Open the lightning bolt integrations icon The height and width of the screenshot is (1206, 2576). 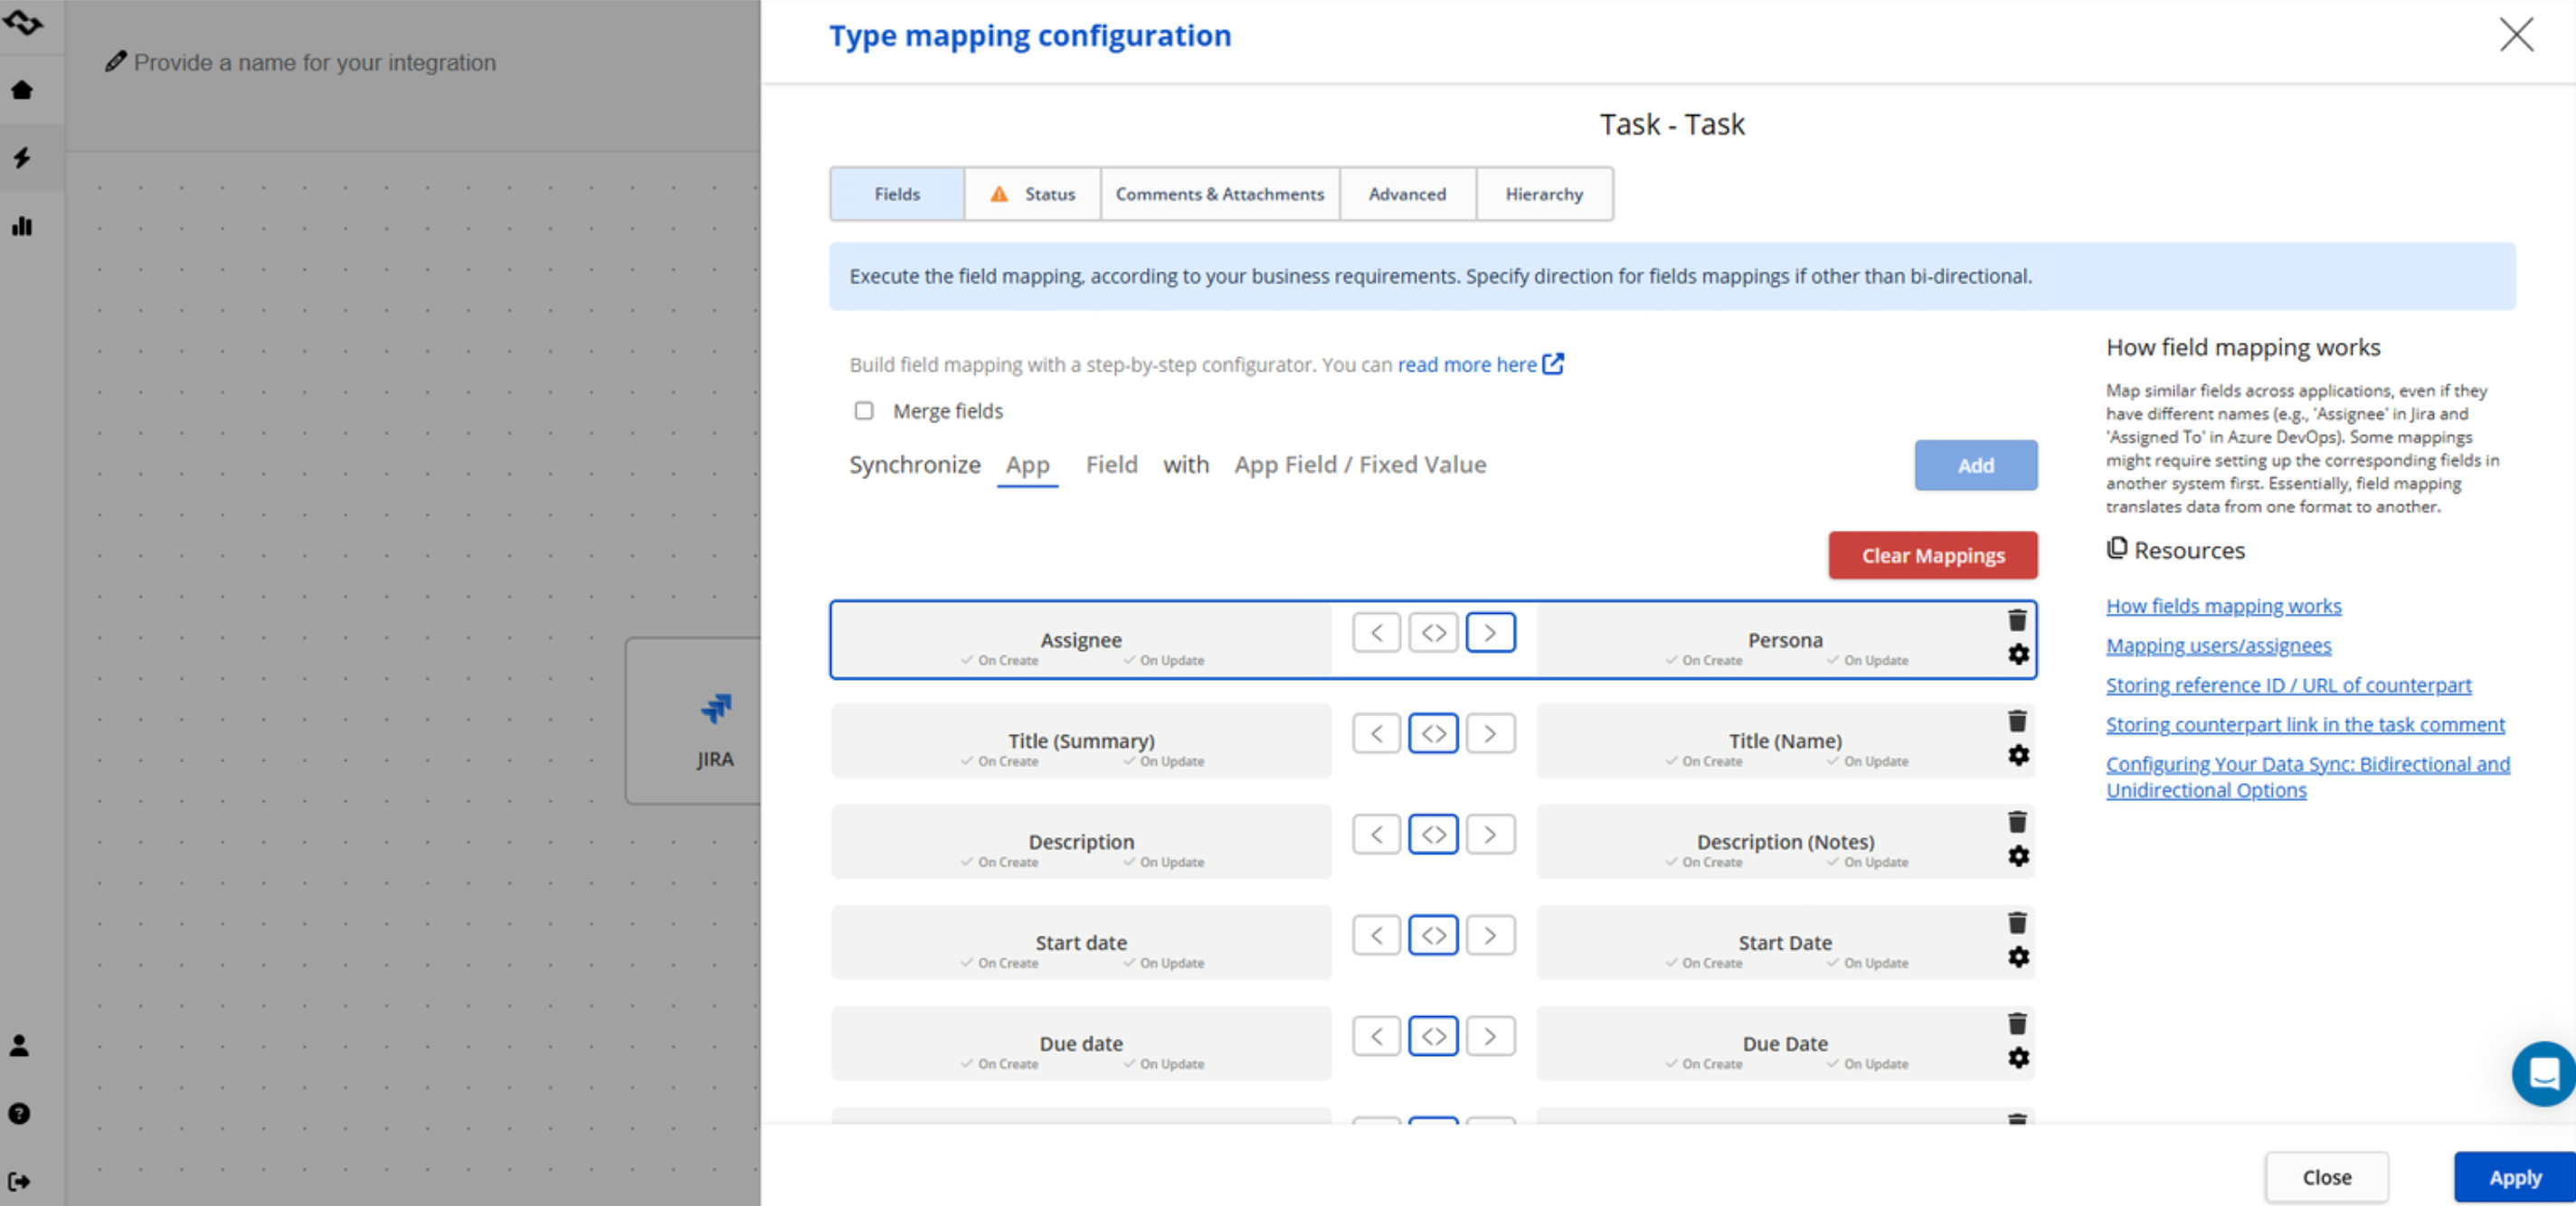(22, 157)
